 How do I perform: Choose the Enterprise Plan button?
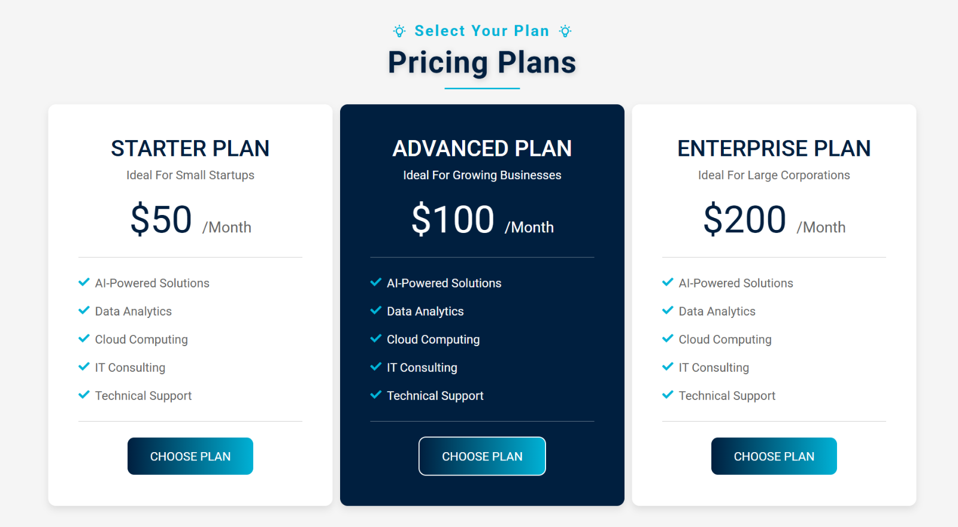coord(774,456)
